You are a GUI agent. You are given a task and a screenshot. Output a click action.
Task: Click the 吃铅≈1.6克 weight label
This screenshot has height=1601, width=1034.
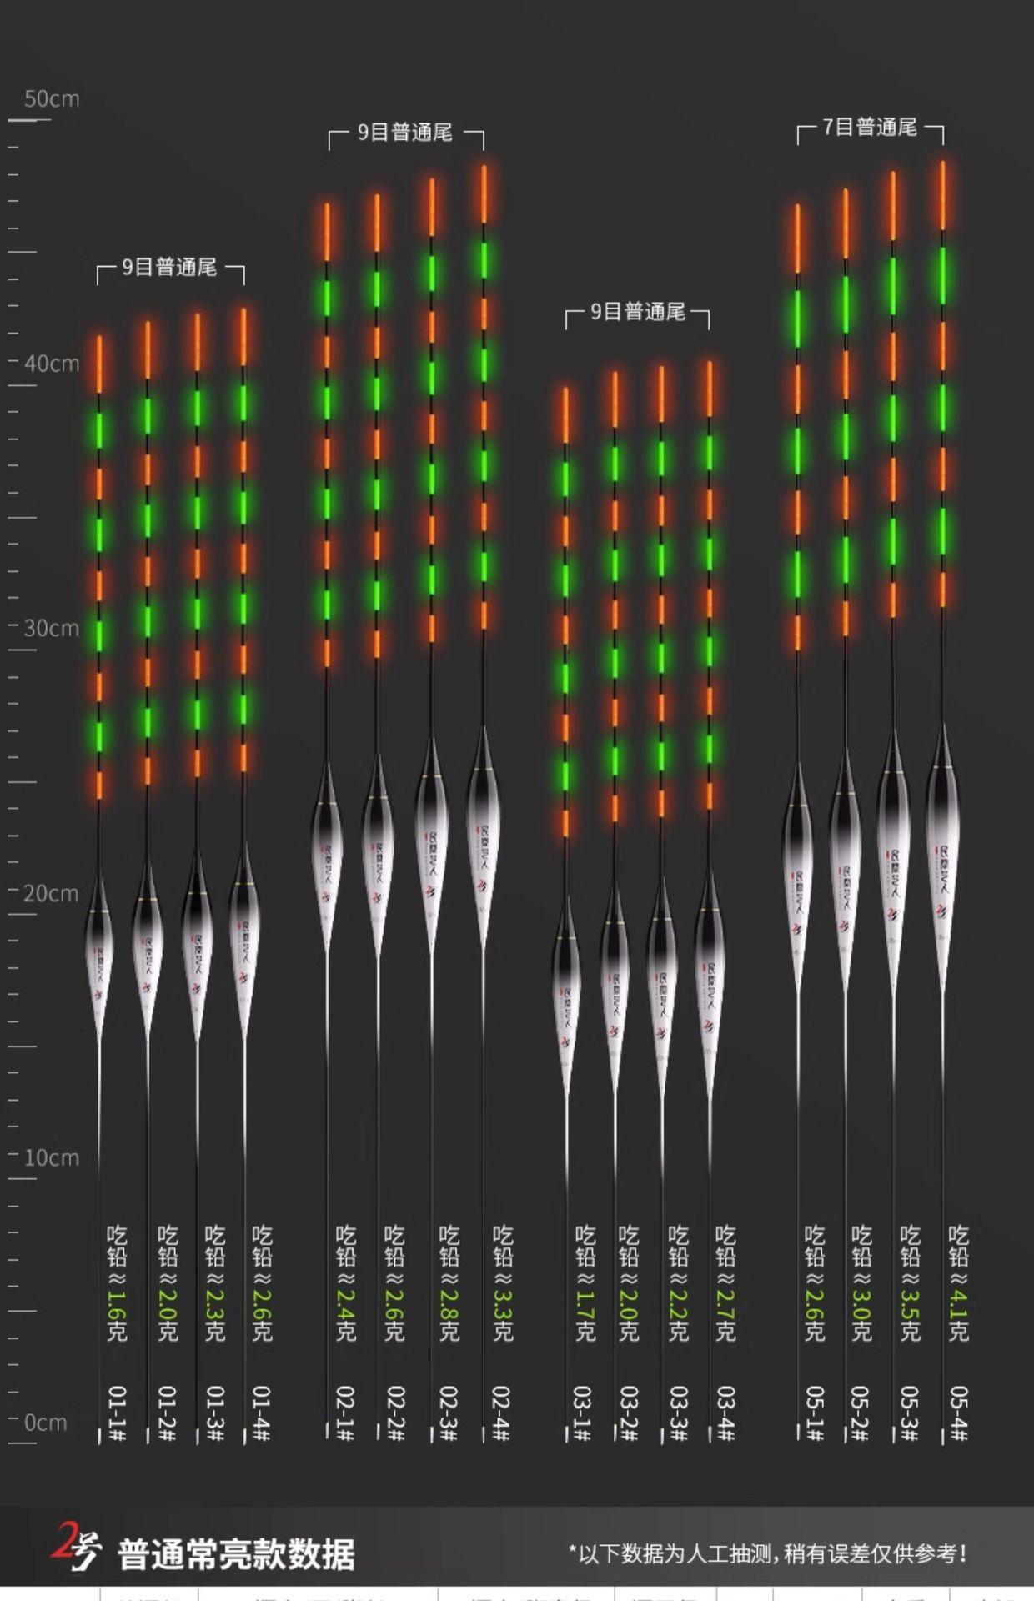point(117,1283)
